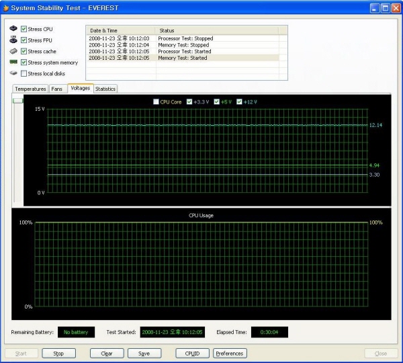Minimize the System Stability Test window
The height and width of the screenshot is (363, 403).
point(375,8)
